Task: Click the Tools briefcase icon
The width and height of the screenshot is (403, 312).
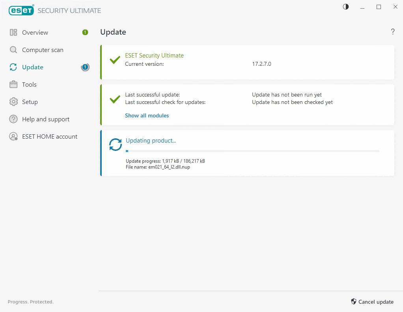Action: 13,84
